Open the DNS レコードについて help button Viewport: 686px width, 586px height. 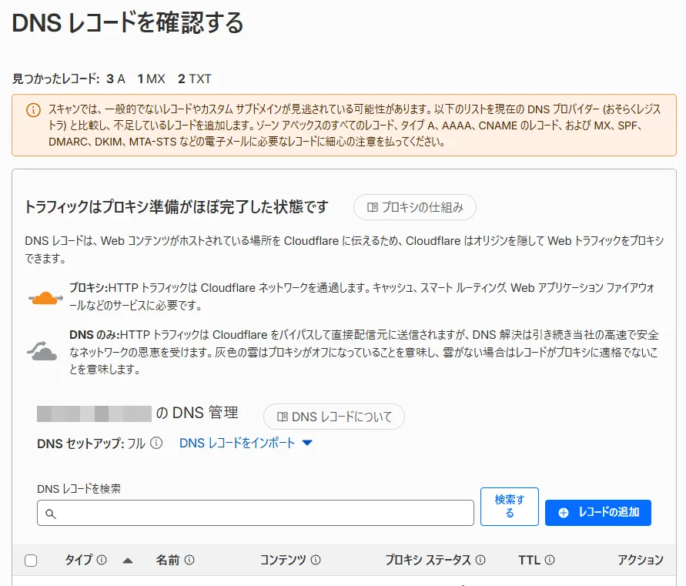coord(334,417)
